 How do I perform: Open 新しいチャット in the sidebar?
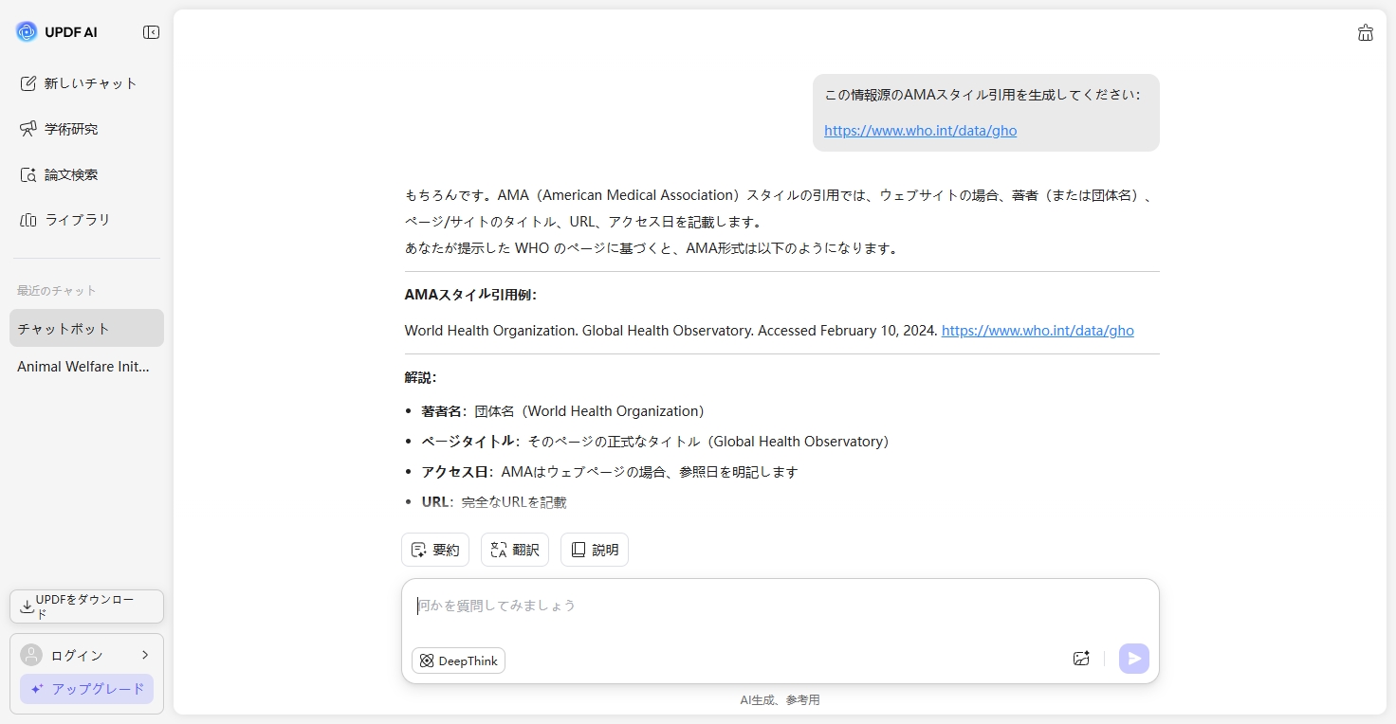pyautogui.click(x=86, y=83)
